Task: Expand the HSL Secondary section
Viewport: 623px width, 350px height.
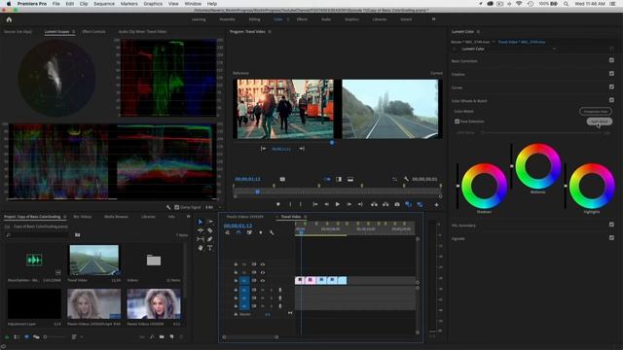Action: 463,226
